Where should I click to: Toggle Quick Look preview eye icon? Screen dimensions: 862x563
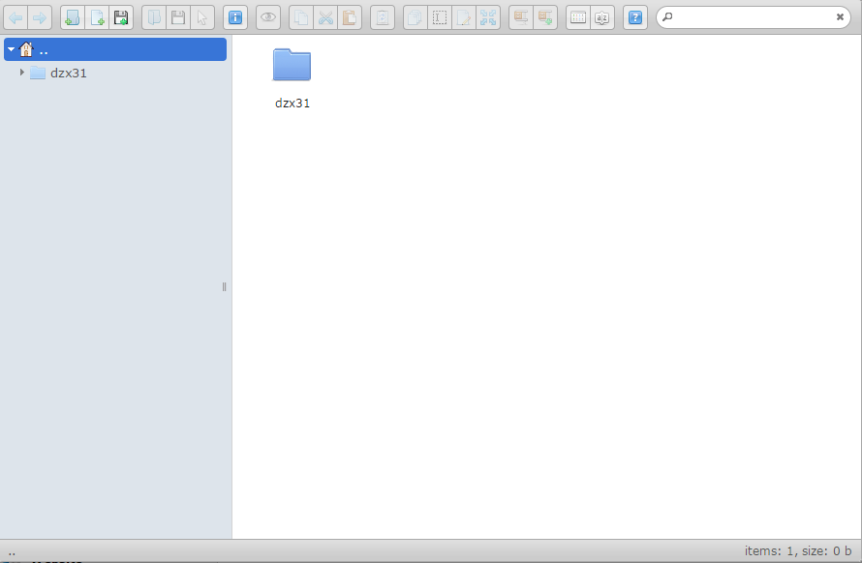click(268, 17)
